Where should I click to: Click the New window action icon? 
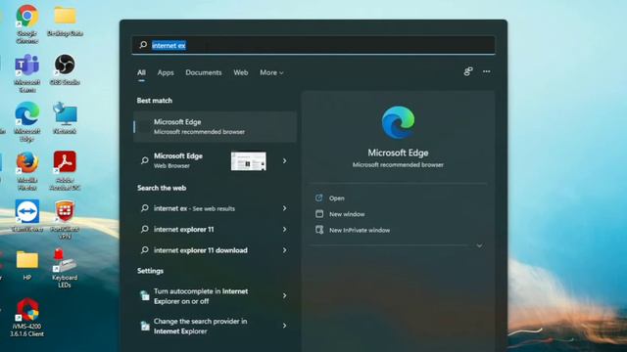coord(319,214)
